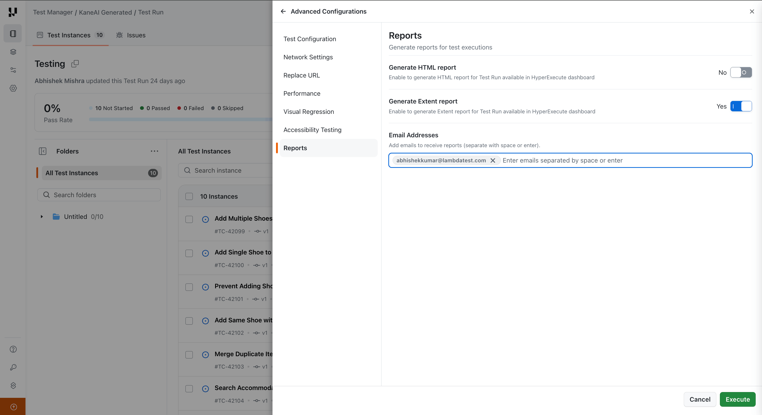Click the status icon for Prevent Adding Sho

point(205,287)
